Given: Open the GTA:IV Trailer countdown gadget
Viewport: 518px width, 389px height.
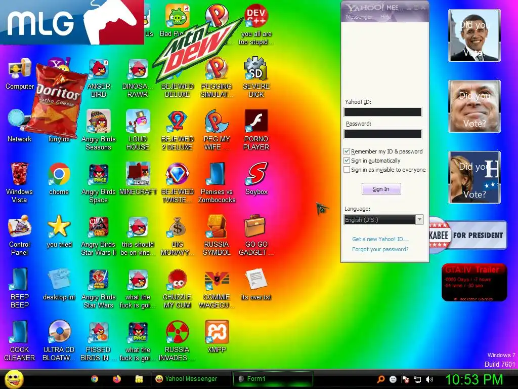Looking at the screenshot, I should click(x=474, y=283).
